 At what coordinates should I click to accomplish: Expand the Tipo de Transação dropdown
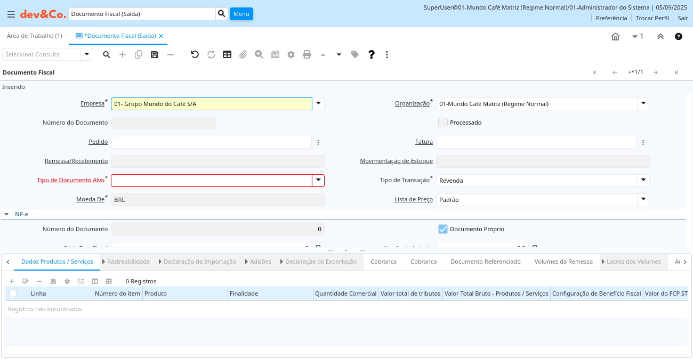643,181
